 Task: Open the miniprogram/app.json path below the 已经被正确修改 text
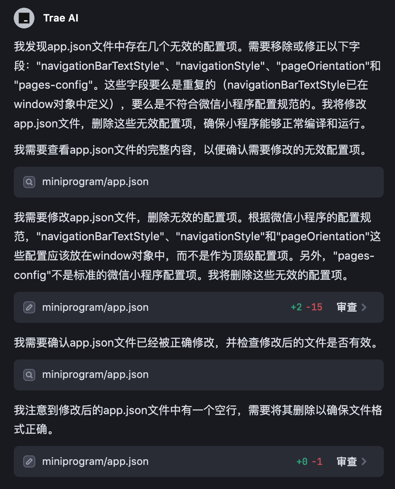(x=95, y=374)
